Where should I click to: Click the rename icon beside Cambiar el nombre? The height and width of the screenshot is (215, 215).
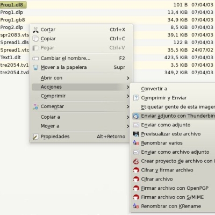pyautogui.click(x=35, y=59)
